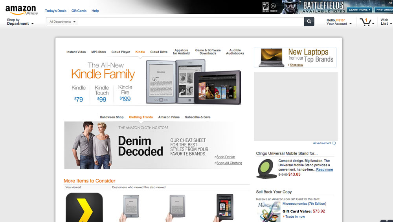Click the Advertisement label link
This screenshot has width=393, height=222.
[x=322, y=143]
